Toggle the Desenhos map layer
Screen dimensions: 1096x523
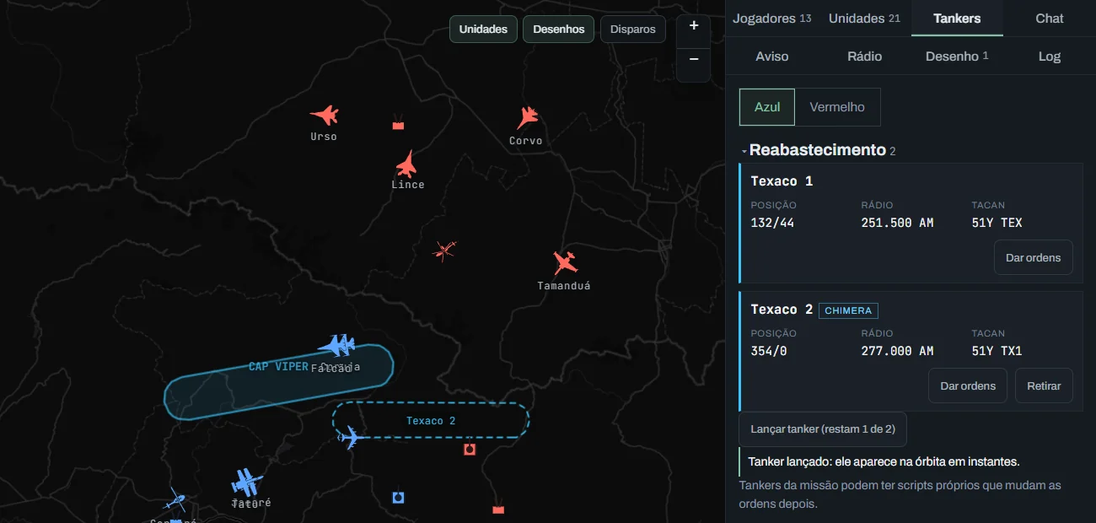[558, 29]
